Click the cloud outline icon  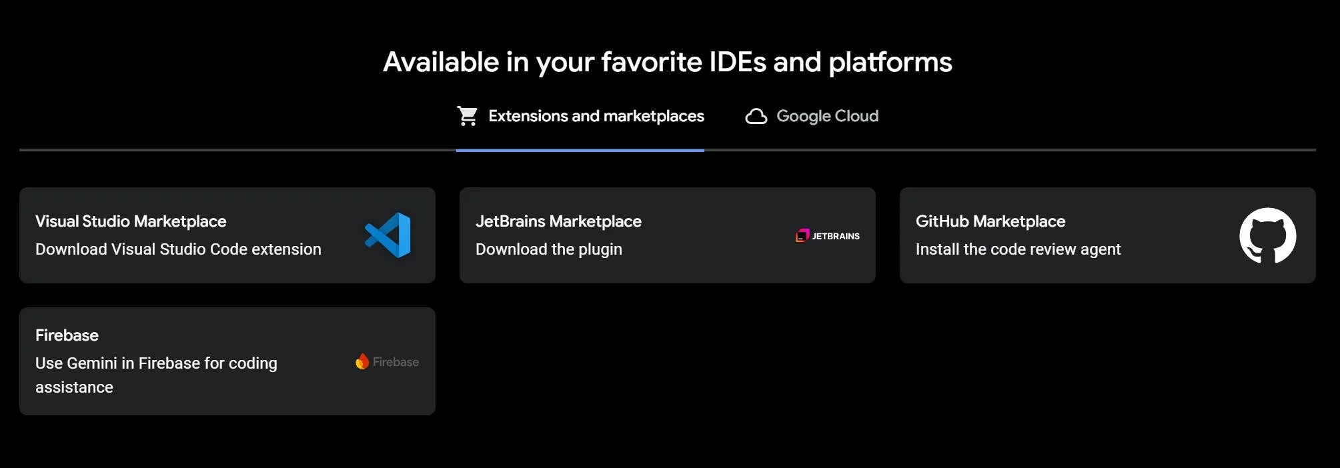756,116
